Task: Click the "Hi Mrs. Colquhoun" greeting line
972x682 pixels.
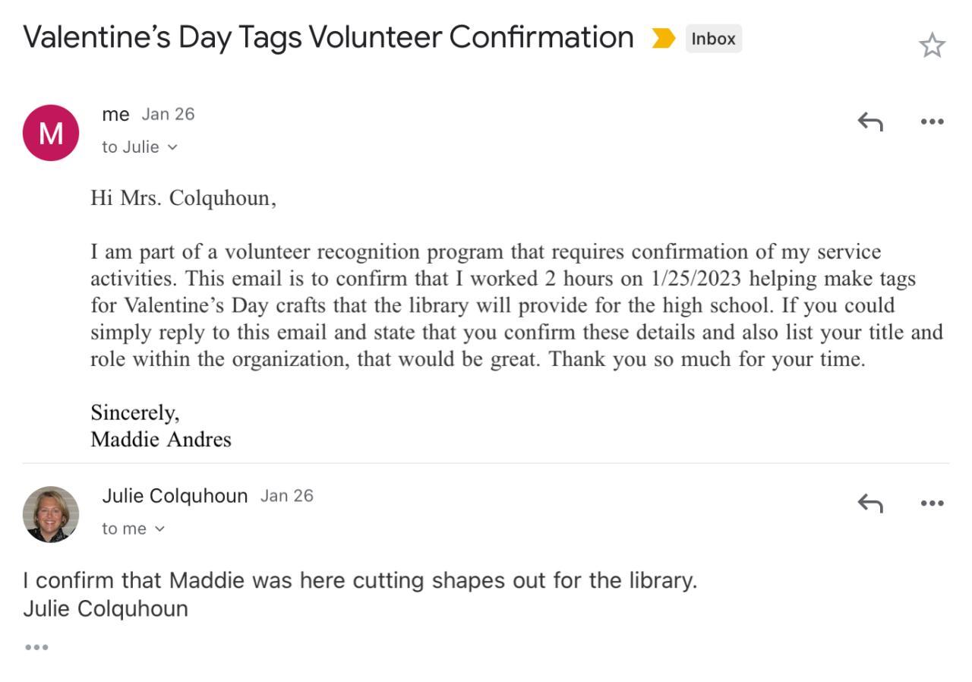Action: [183, 198]
